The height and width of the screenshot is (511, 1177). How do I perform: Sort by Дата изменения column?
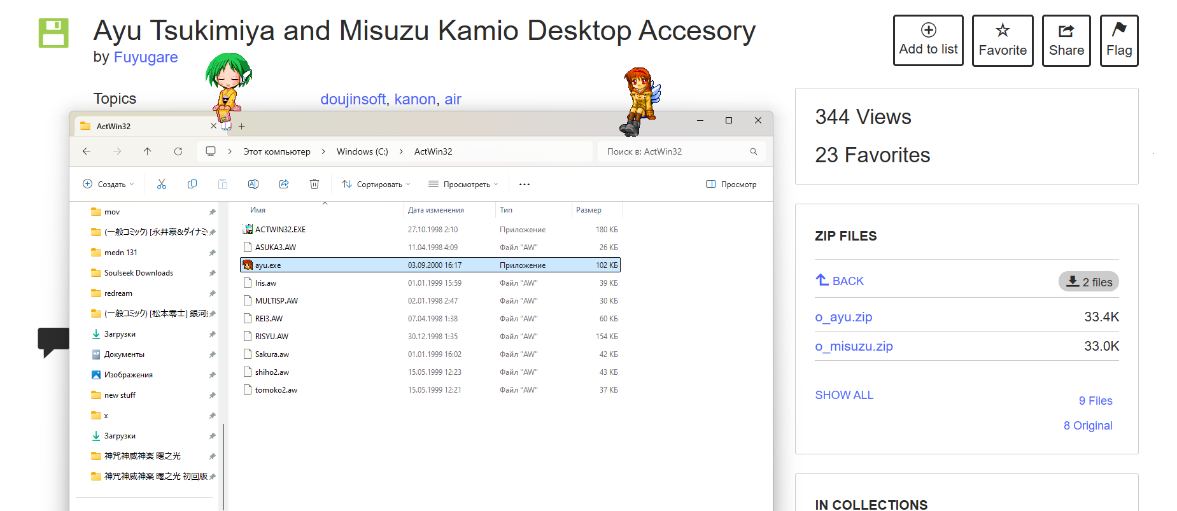(436, 210)
